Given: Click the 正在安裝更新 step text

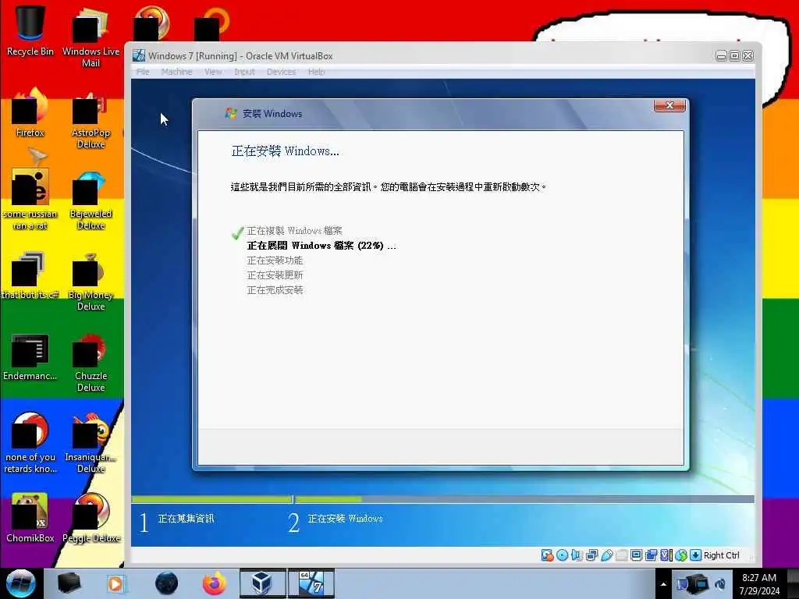Looking at the screenshot, I should [275, 275].
